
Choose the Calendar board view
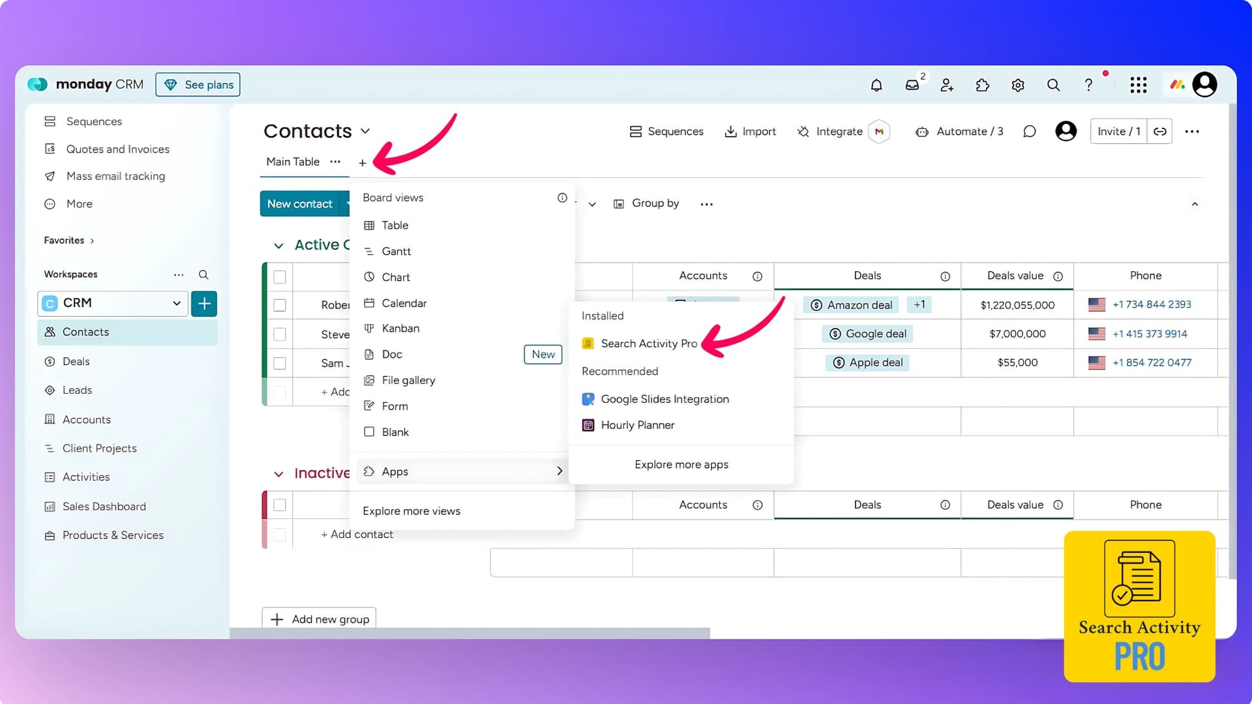coord(404,303)
